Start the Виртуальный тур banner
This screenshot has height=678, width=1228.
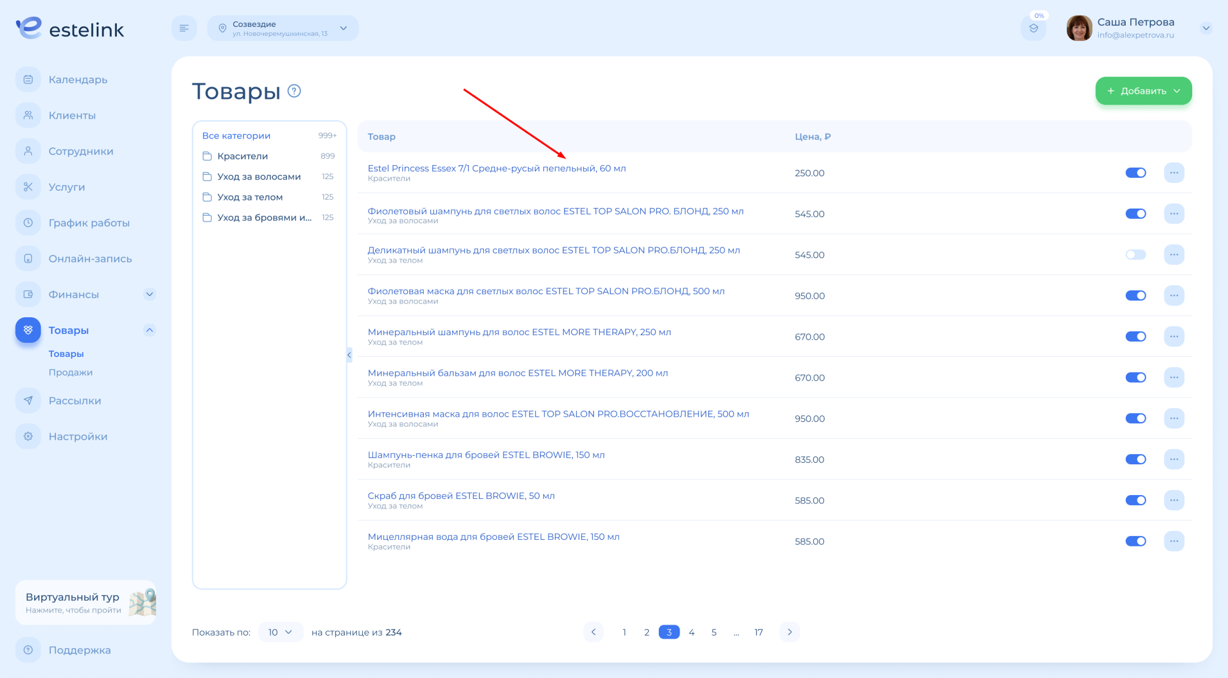pos(86,602)
